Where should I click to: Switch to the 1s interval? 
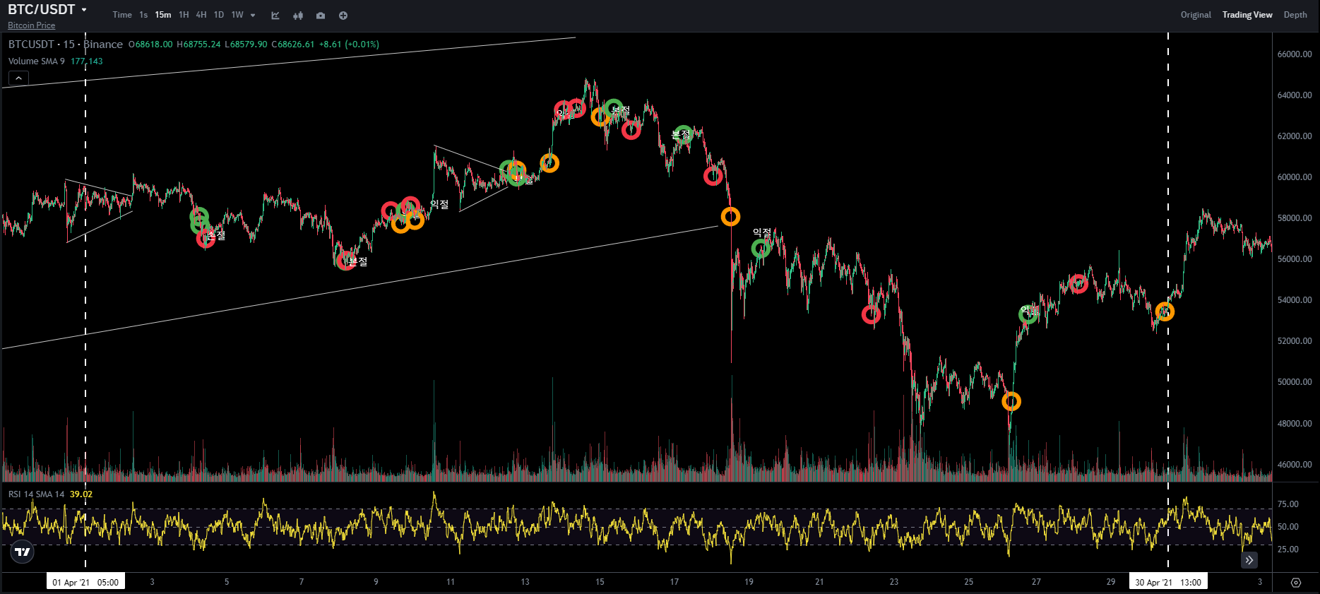click(143, 15)
